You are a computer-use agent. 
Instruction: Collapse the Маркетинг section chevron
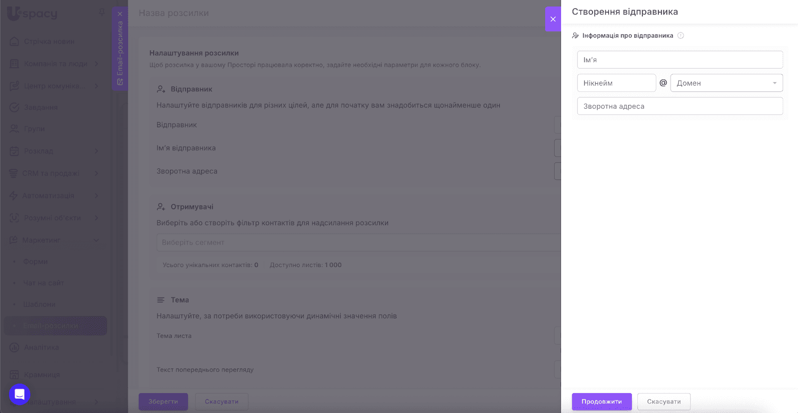(x=96, y=240)
